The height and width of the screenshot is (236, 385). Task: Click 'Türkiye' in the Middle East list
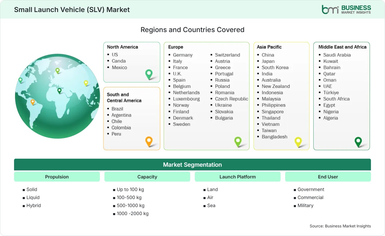coord(331,93)
